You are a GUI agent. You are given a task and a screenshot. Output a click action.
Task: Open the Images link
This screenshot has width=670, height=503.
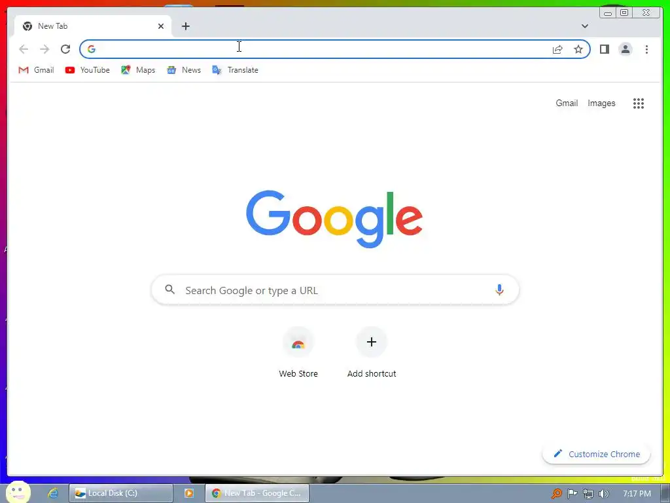click(601, 103)
